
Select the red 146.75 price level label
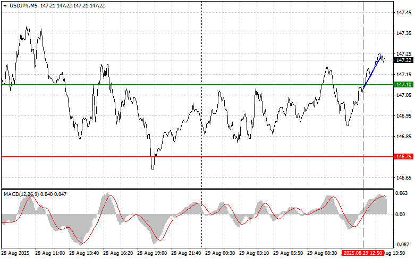[404, 157]
